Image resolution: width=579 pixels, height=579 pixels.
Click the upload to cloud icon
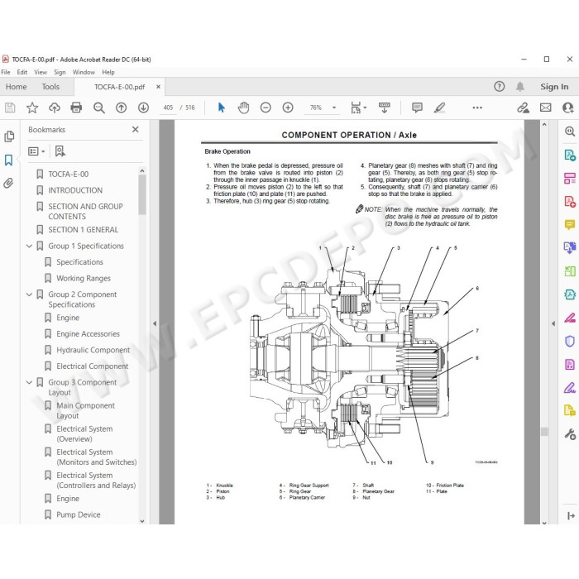[x=55, y=108]
